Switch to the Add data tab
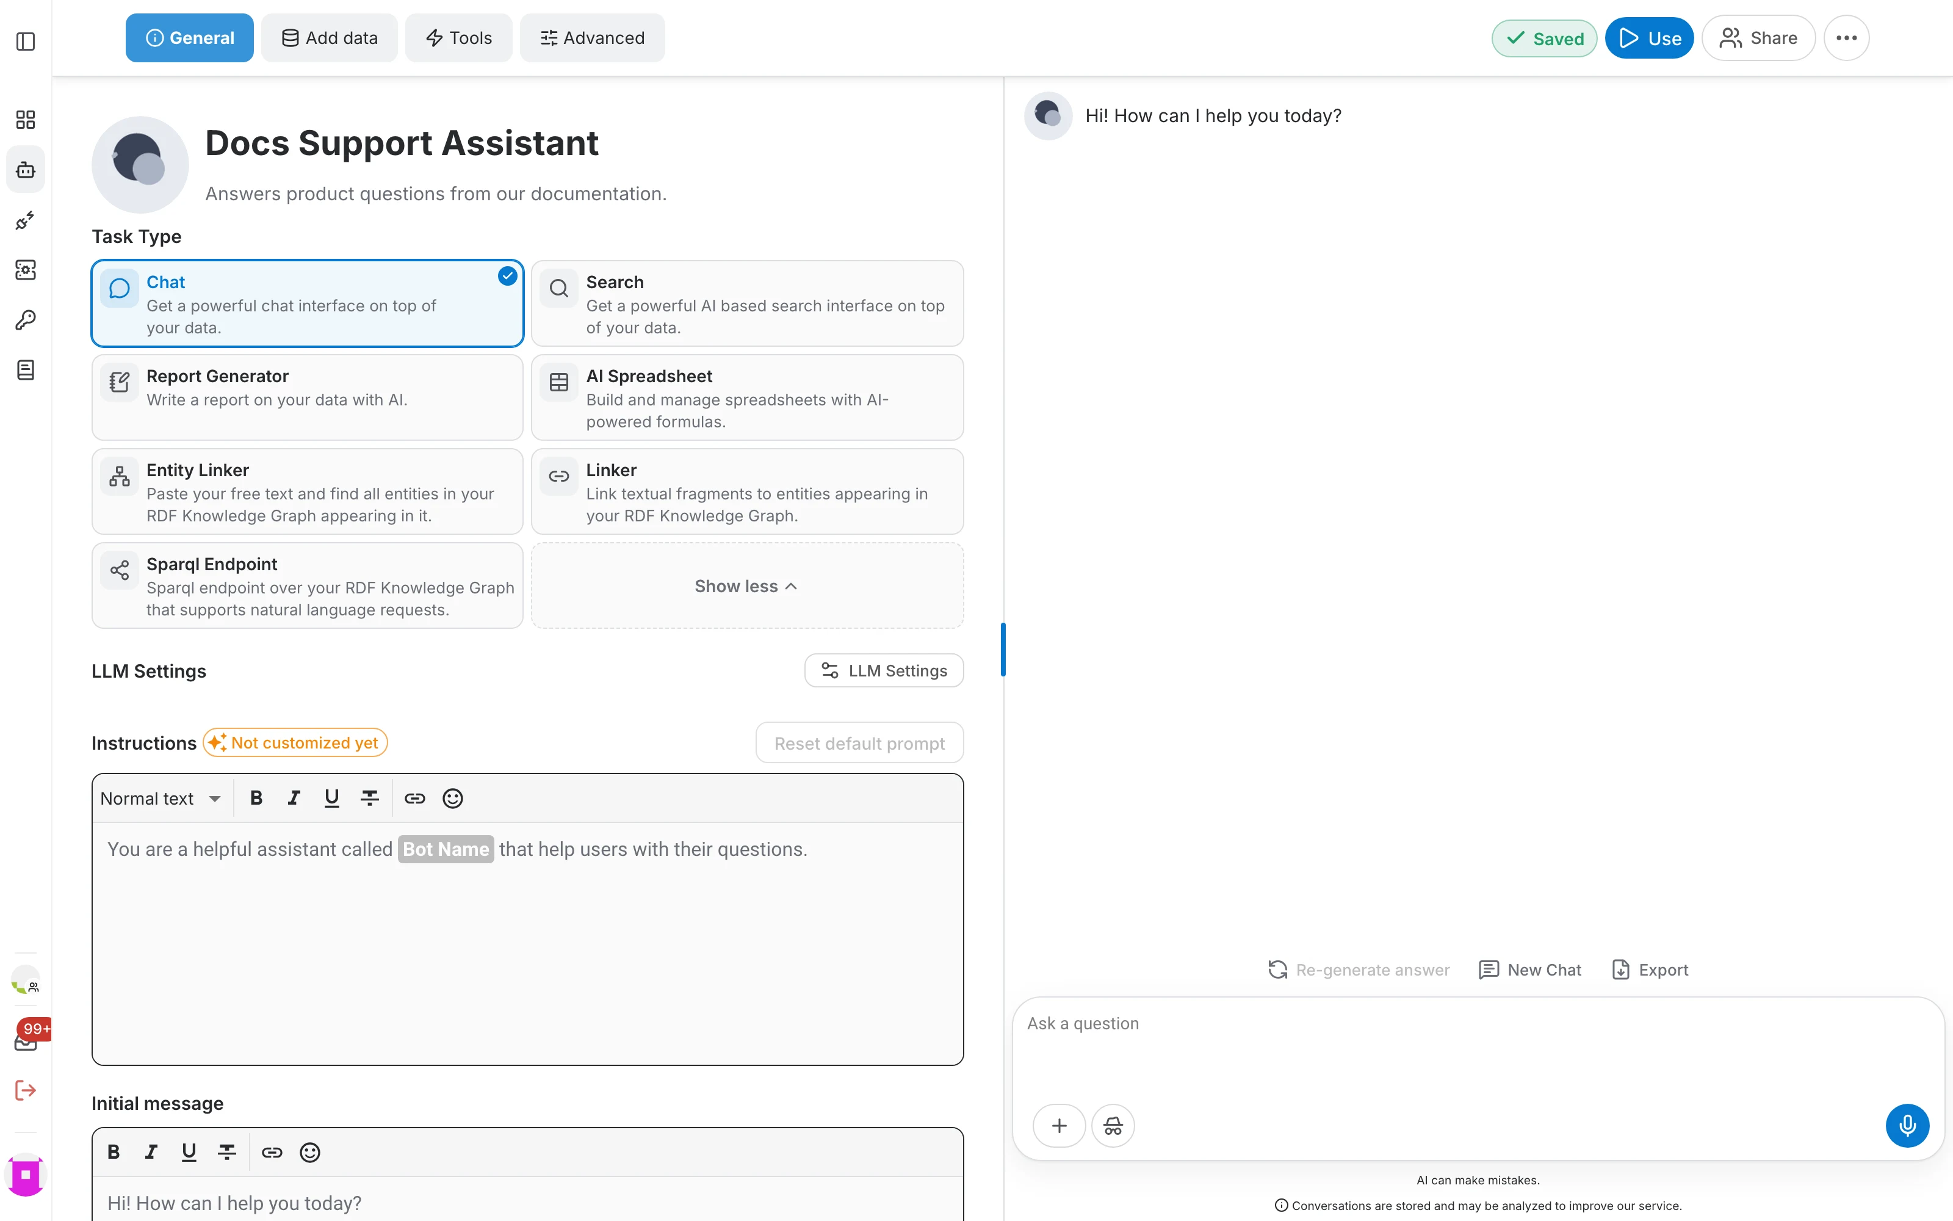This screenshot has width=1953, height=1221. (330, 38)
